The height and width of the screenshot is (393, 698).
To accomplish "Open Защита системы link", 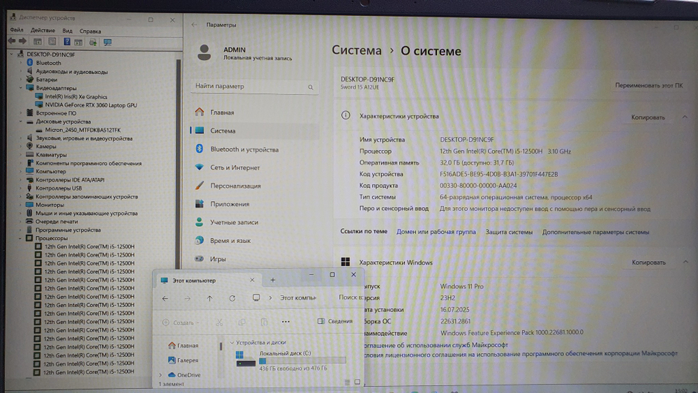I will tap(509, 232).
